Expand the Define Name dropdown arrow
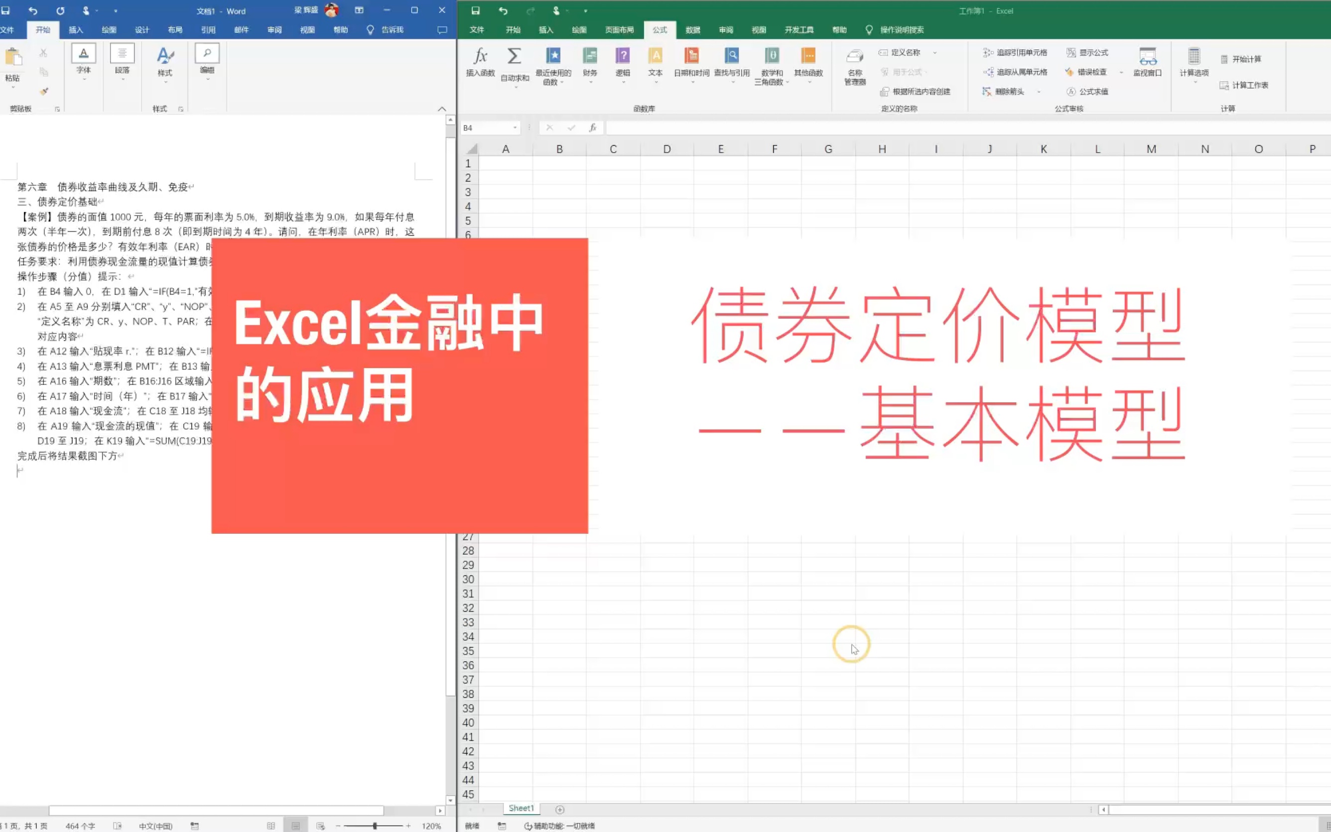1331x832 pixels. point(934,52)
